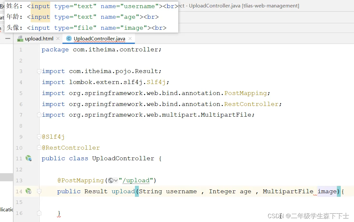This screenshot has height=222, width=354.
Task: Click gutter line number 2
Action: 21,61
